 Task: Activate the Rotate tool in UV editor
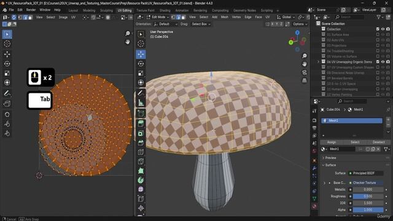tap(7, 64)
